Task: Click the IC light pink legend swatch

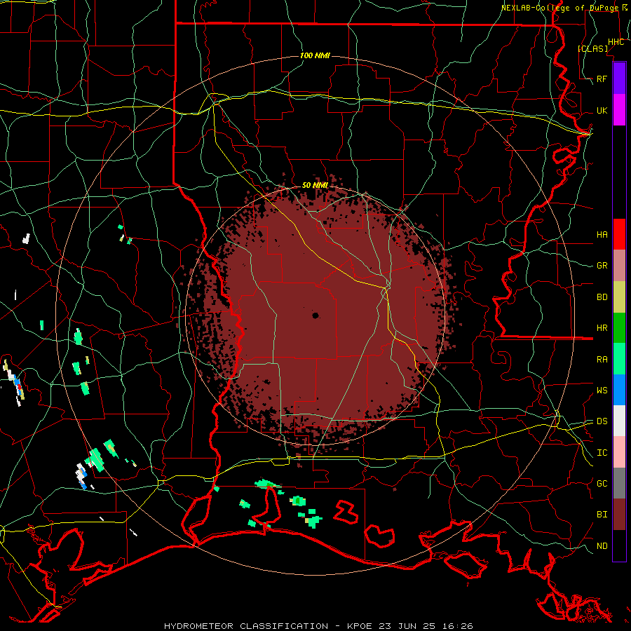Action: coord(619,452)
